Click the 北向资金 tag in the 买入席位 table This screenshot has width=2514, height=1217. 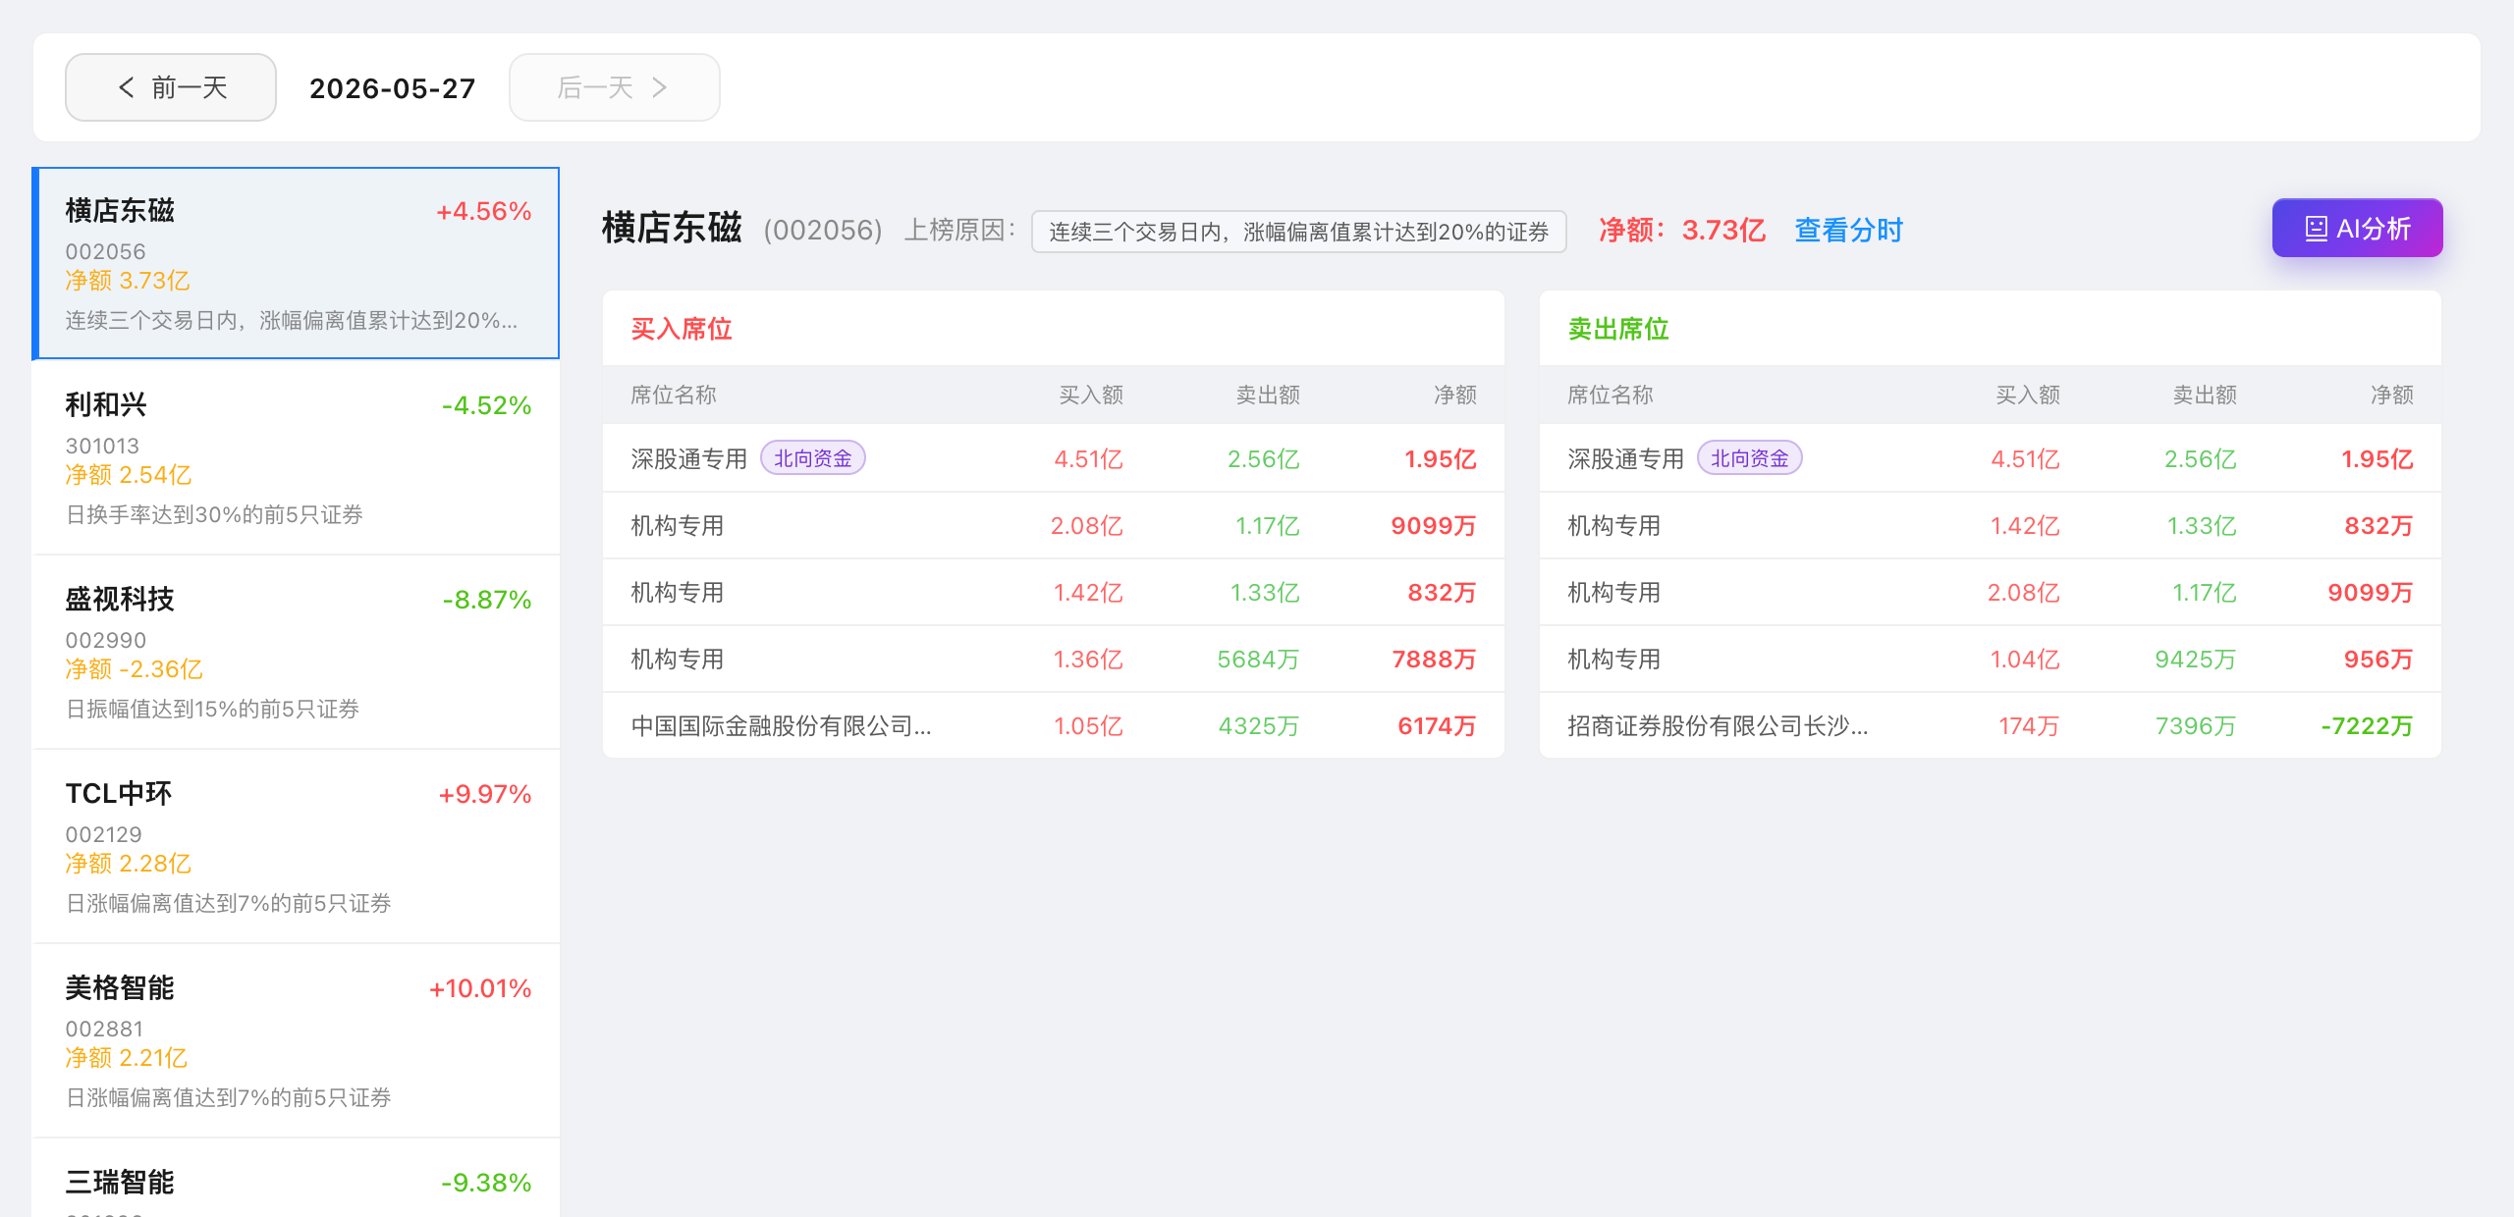click(812, 458)
